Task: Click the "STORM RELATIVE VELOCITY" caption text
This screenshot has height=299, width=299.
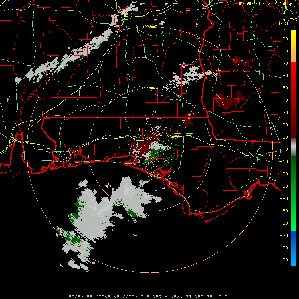Action: point(103,297)
